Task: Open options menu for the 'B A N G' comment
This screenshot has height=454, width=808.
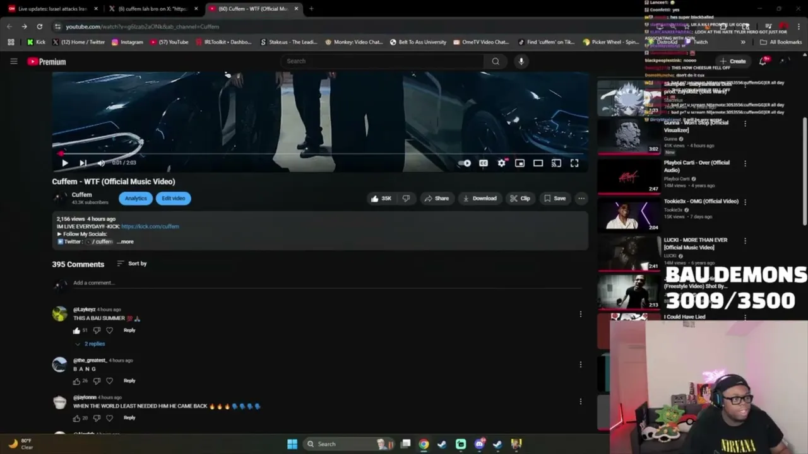Action: pos(581,364)
